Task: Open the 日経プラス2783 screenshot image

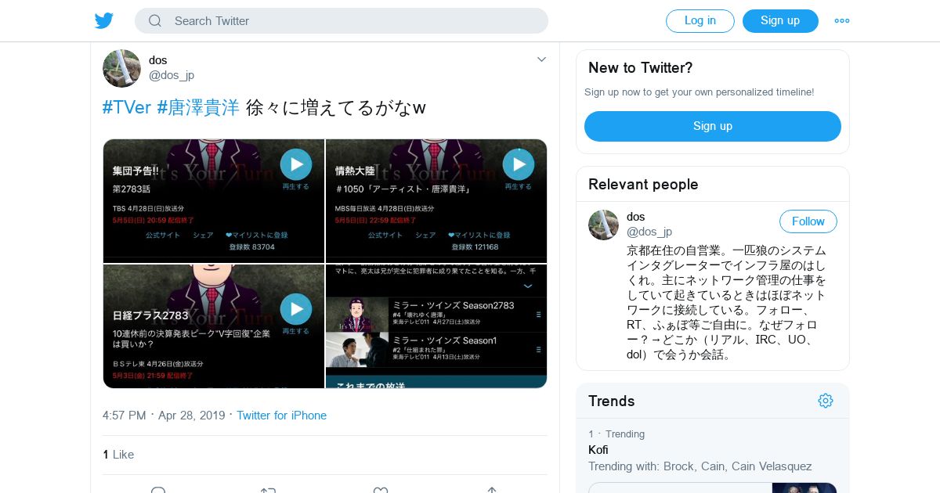Action: [214, 326]
